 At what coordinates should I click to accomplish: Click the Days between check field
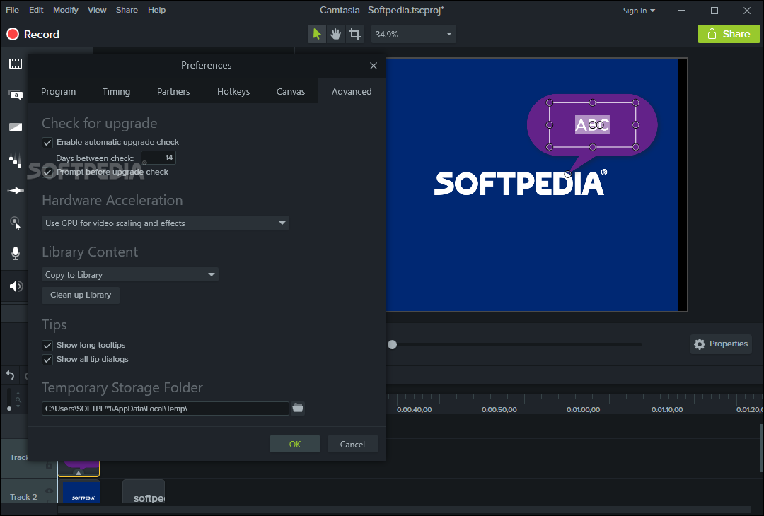tap(158, 158)
